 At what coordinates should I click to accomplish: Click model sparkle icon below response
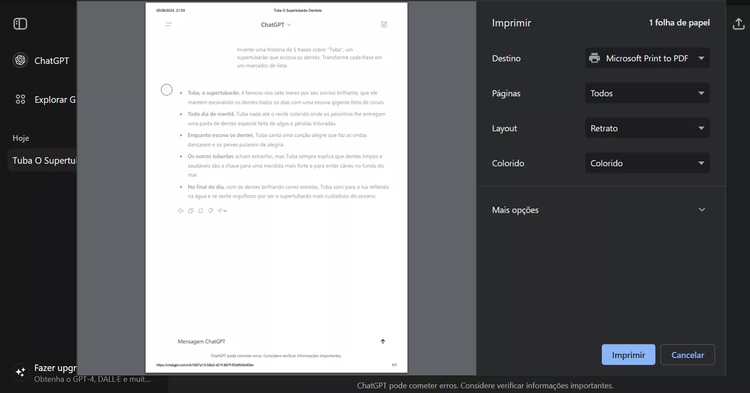(x=222, y=211)
